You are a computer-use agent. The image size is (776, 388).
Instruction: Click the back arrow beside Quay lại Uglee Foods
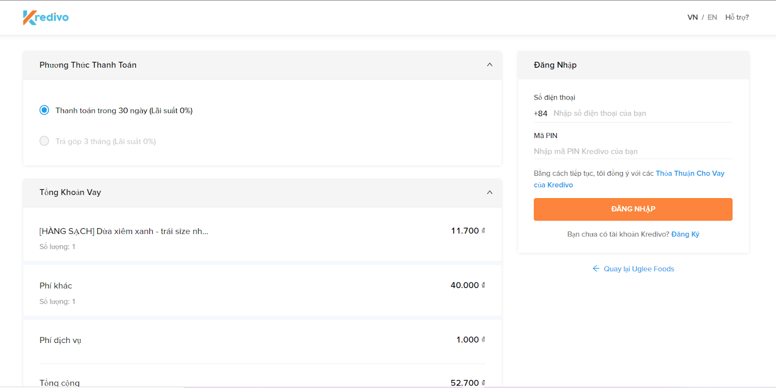click(596, 268)
